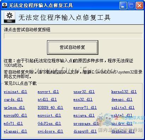Open the user32.dll download link
This screenshot has width=145, height=140.
click(x=84, y=92)
